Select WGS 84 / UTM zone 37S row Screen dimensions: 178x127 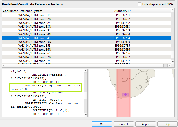pyautogui.click(x=87, y=61)
